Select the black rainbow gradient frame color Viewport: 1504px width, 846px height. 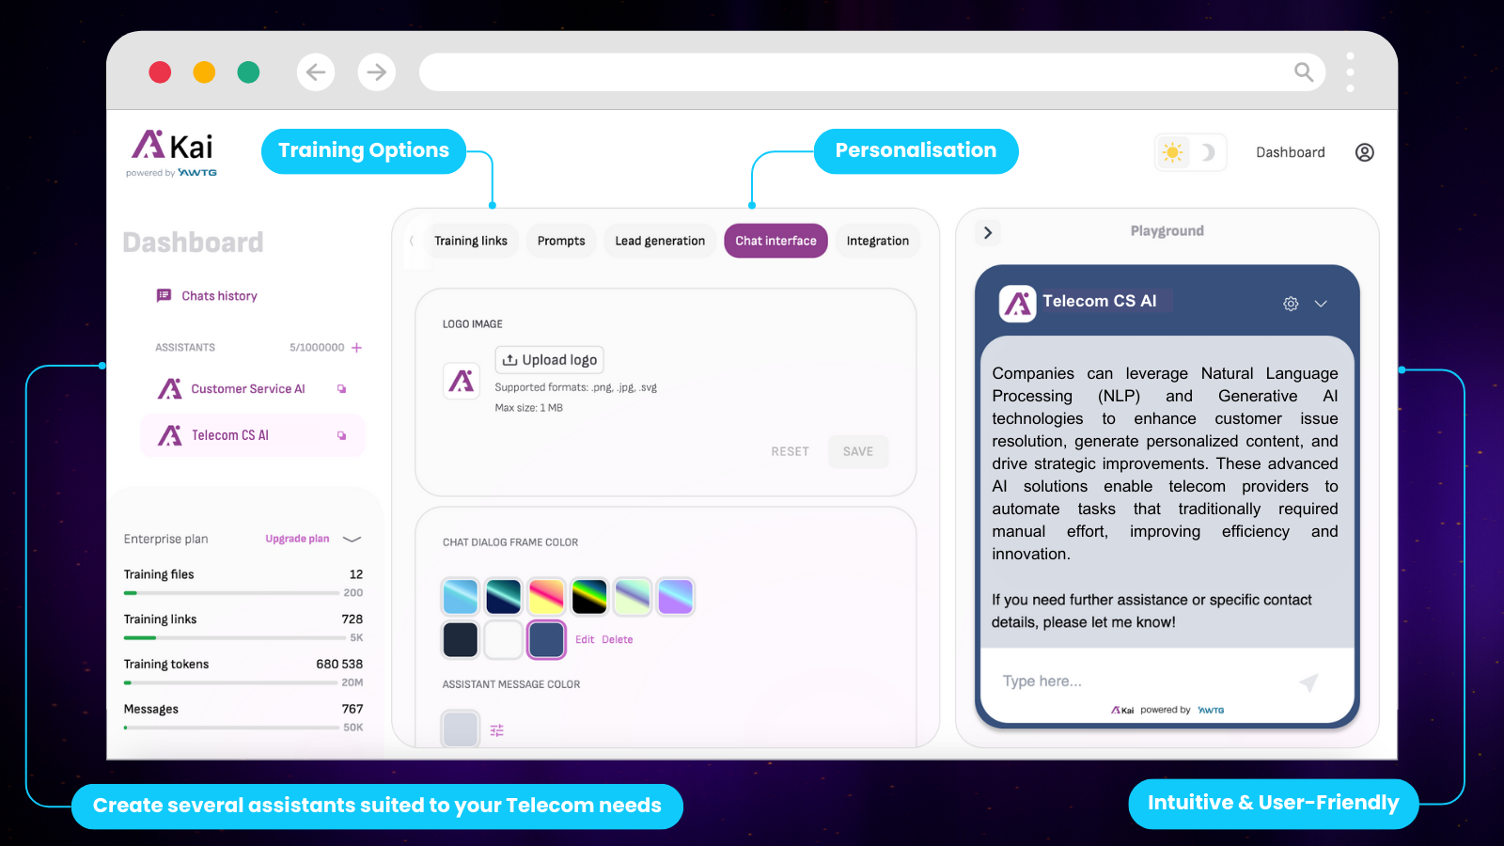589,597
